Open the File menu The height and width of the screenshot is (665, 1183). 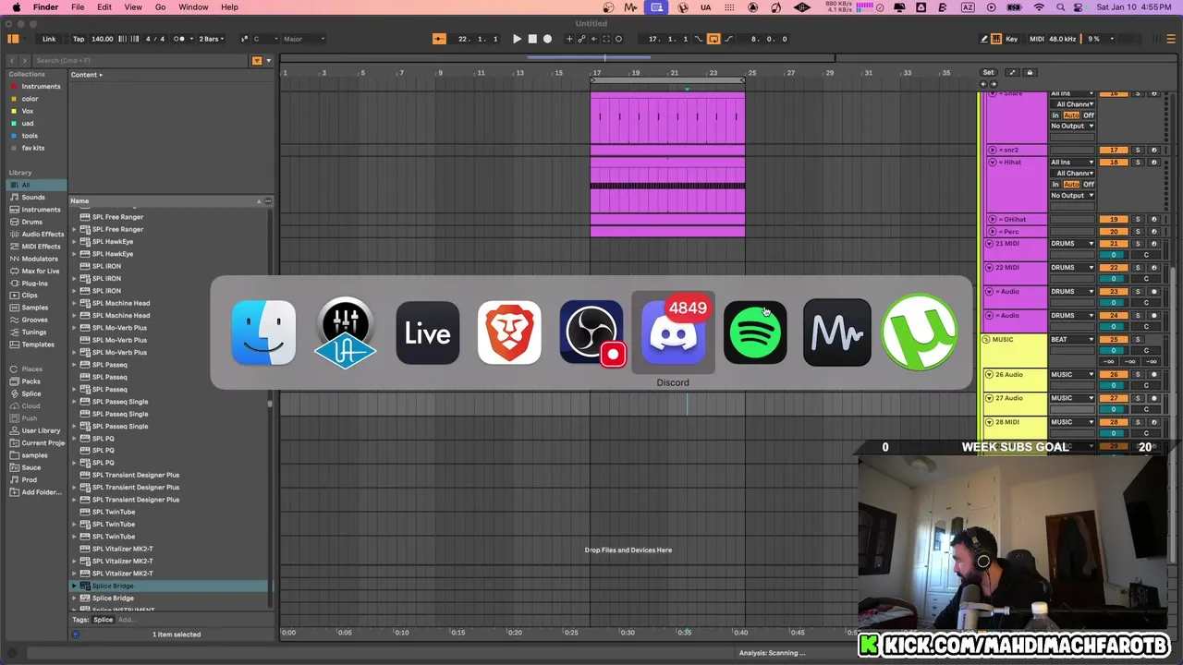(78, 7)
